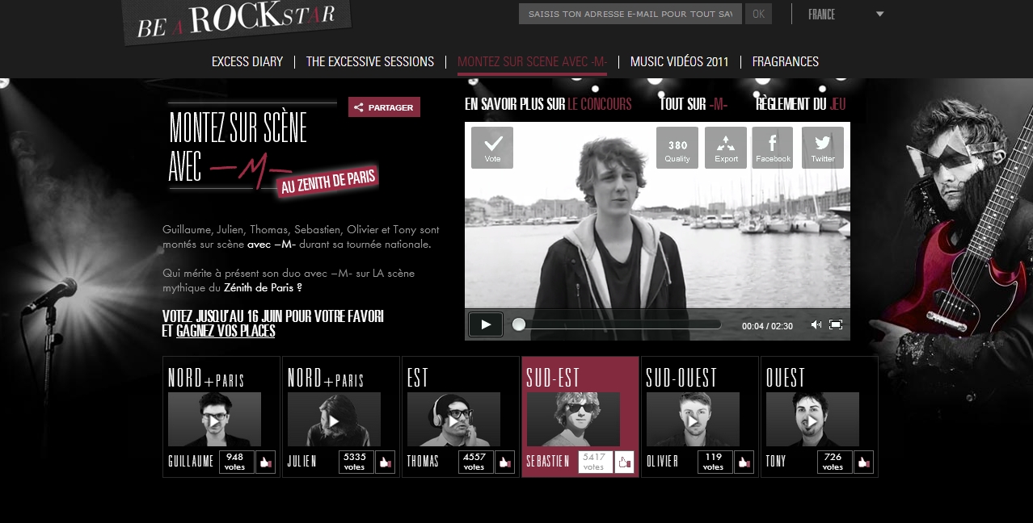
Task: Play Thomas's video thumbnail in EST
Action: click(453, 420)
